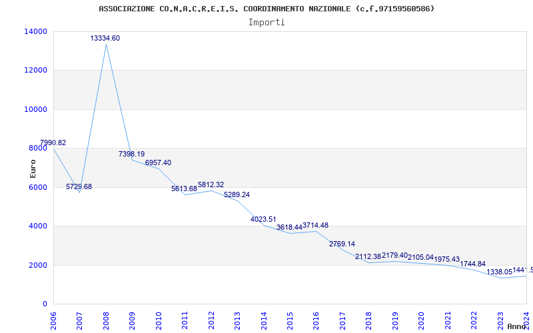The height and width of the screenshot is (333, 533).
Task: Click the 2009 x-axis year label
Action: click(132, 320)
